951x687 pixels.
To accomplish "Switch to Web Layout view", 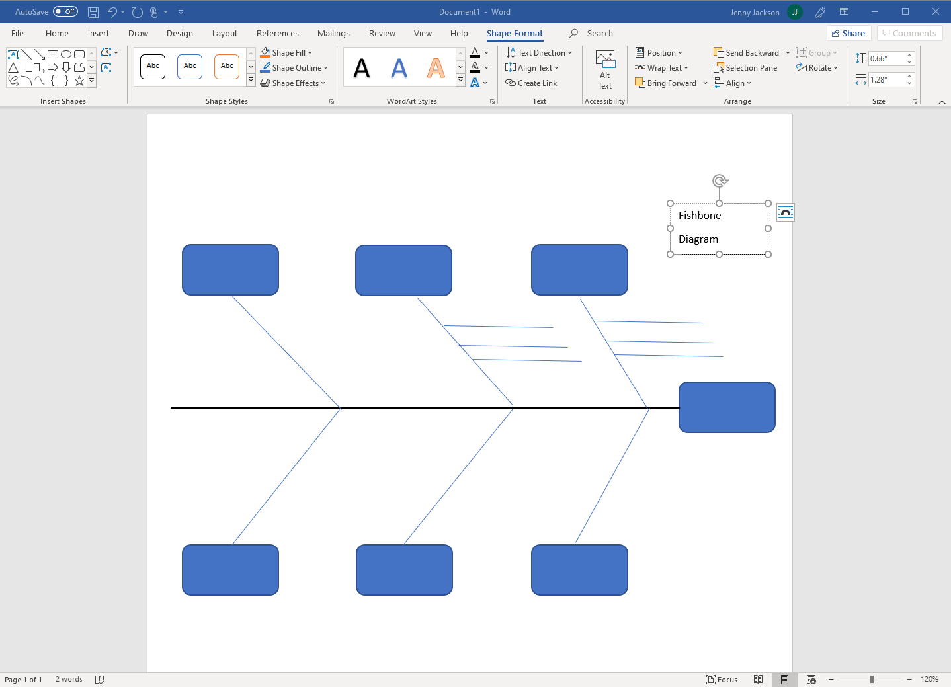I will coord(811,680).
